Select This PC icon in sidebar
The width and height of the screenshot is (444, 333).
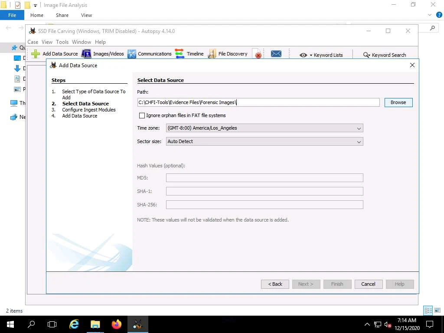(x=13, y=103)
